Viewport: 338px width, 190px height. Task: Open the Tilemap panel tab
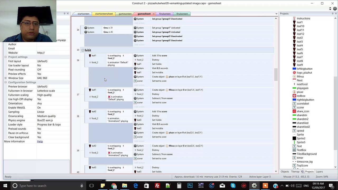[295, 172]
